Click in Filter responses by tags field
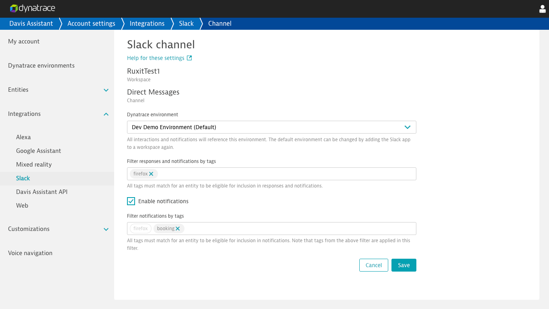Image resolution: width=549 pixels, height=309 pixels. [272, 174]
